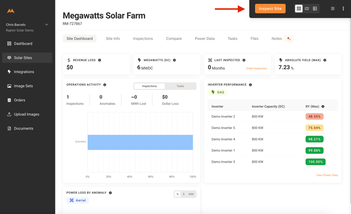Click the Upload Images upload icon
351x214 pixels.
pos(9,114)
